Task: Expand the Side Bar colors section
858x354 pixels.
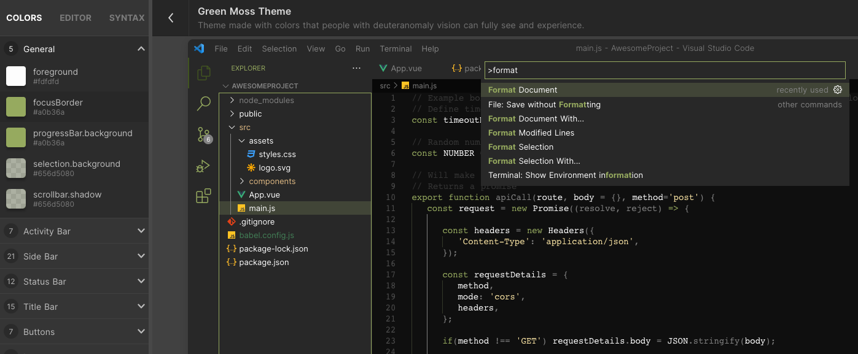Action: click(141, 256)
